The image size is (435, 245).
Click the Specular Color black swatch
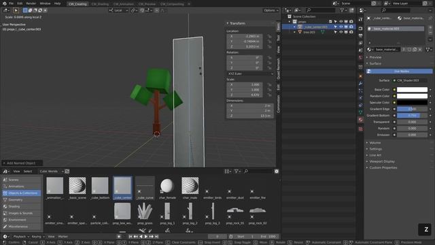pos(412,103)
